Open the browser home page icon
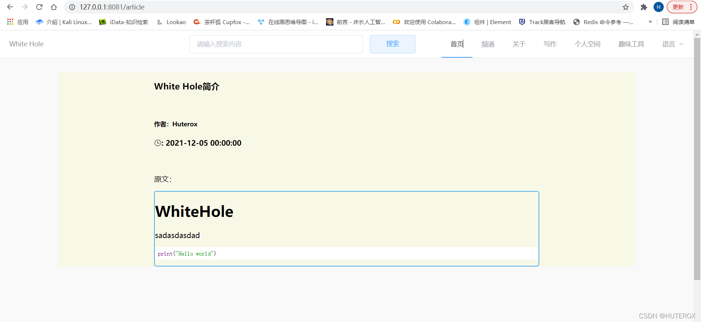The height and width of the screenshot is (322, 701). 54,7
